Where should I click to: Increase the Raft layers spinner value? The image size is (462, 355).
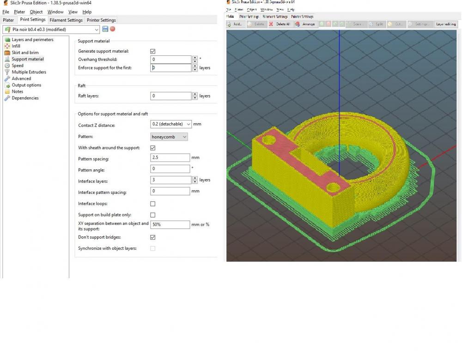[x=195, y=94]
